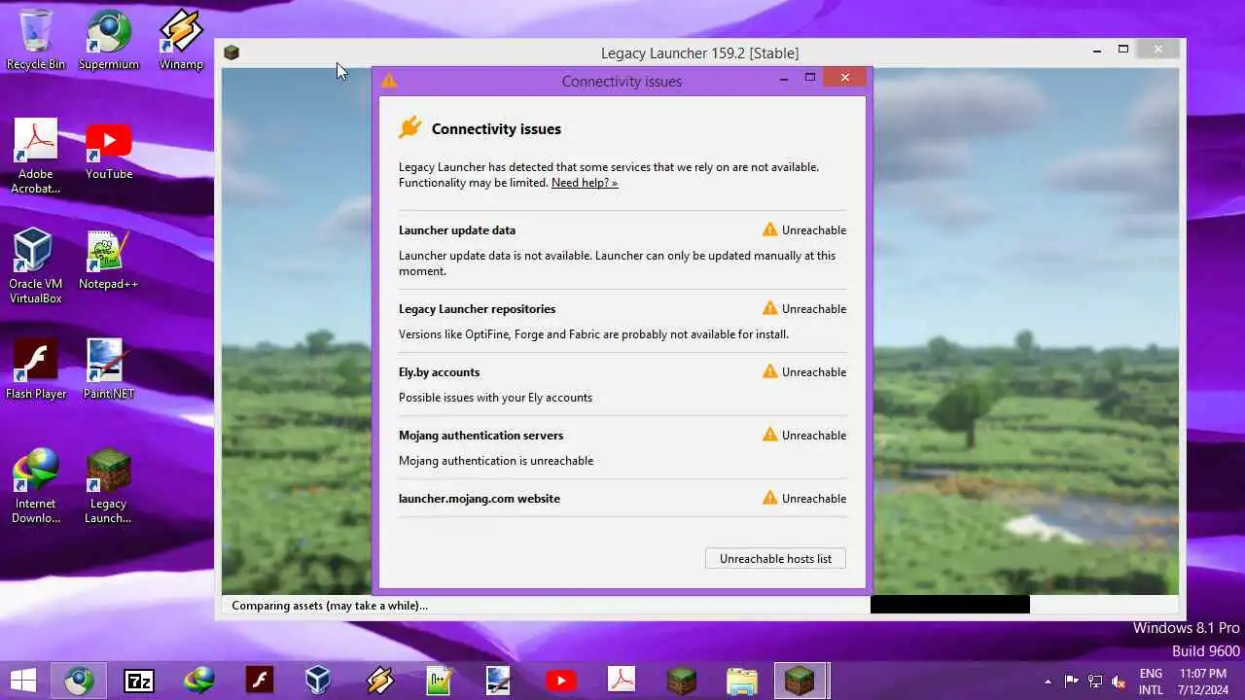Open the Flash Player desktop icon
The height and width of the screenshot is (700, 1245).
[x=36, y=368]
